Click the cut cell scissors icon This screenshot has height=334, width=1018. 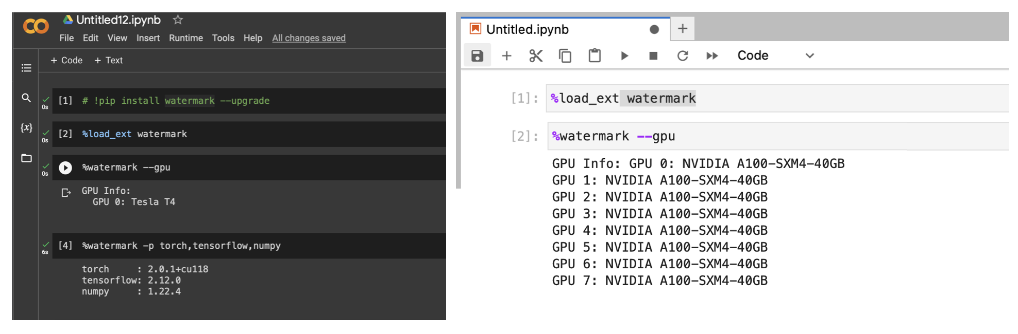click(x=536, y=55)
